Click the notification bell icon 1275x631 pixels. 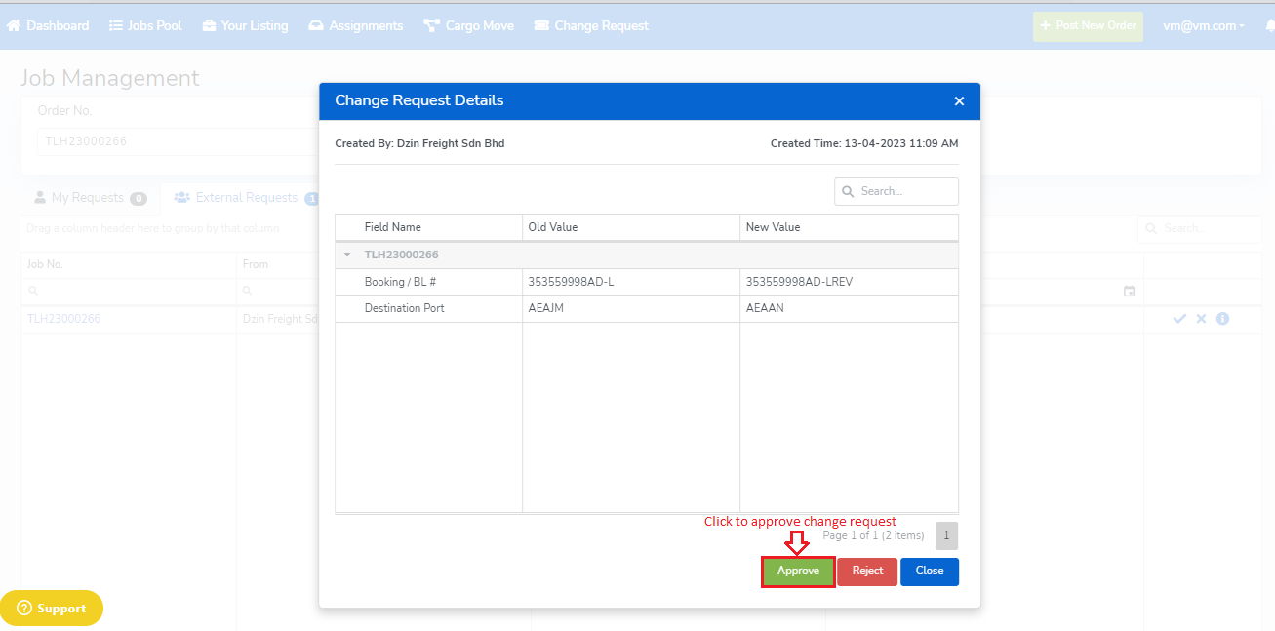coord(1269,26)
